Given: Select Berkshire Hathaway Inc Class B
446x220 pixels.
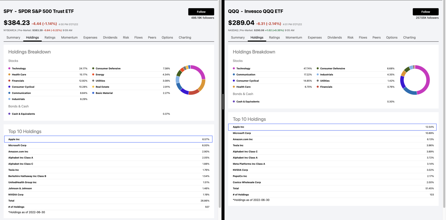Looking at the screenshot, I should tap(108, 176).
